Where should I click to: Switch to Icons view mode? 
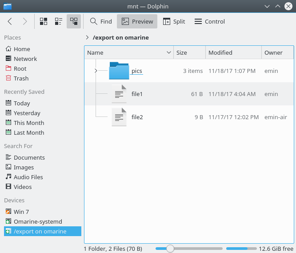pos(44,21)
